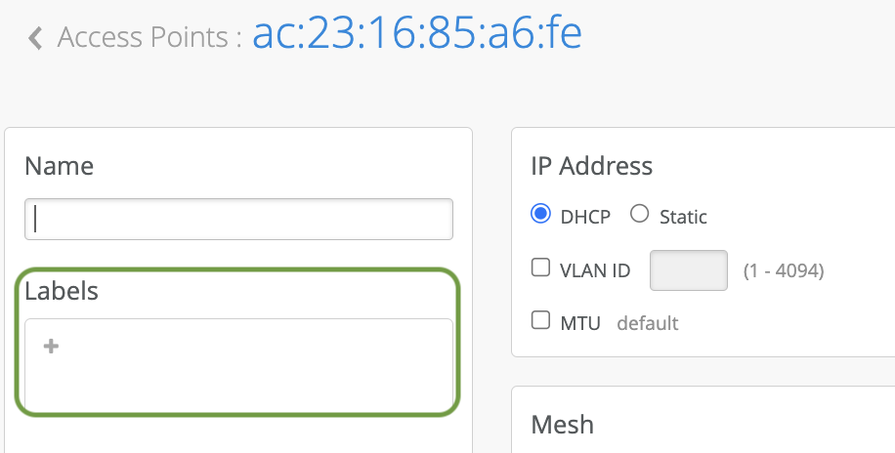Click the VLAN ID number input box
This screenshot has width=895, height=453.
[x=688, y=270]
